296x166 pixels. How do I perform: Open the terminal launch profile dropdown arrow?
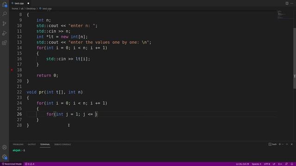pos(283,144)
